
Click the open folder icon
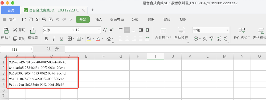[24, 19]
